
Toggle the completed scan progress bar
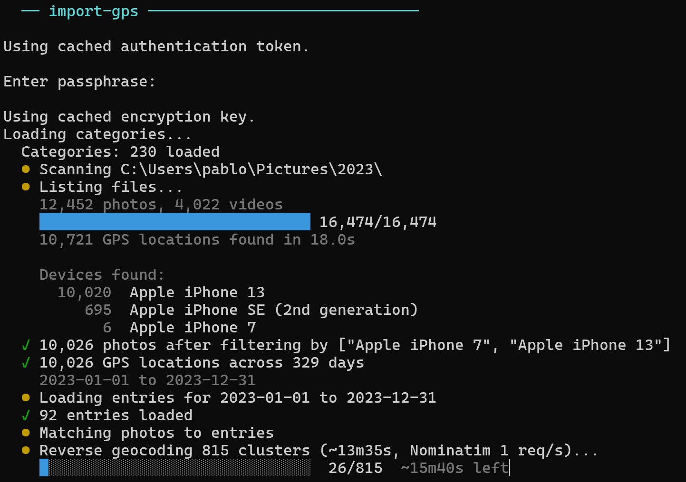[x=174, y=221]
